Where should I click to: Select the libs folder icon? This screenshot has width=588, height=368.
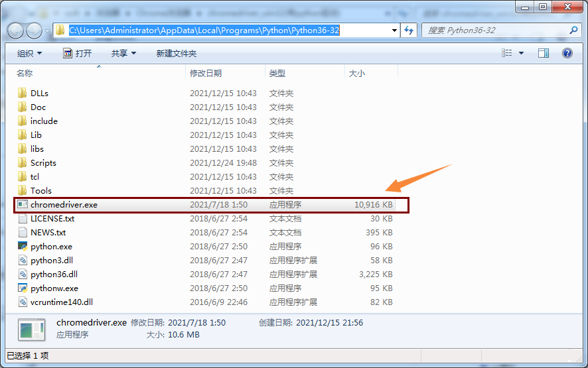(23, 149)
